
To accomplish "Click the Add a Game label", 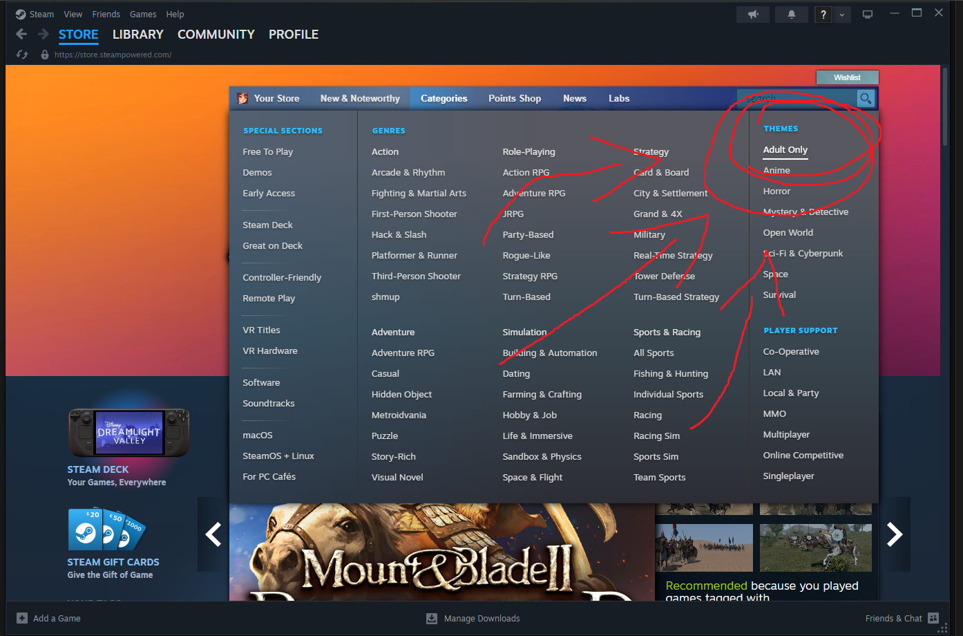I will pyautogui.click(x=57, y=618).
